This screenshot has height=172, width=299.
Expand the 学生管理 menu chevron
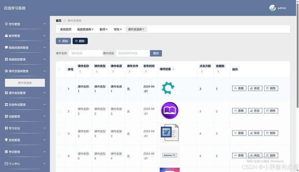point(44,24)
